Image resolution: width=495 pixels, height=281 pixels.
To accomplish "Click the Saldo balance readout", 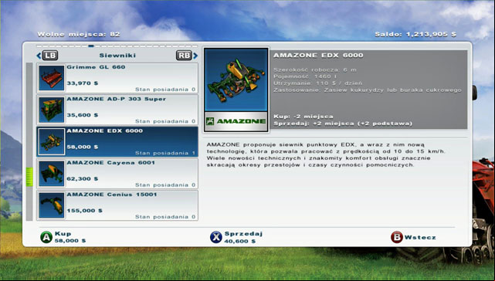I will pos(415,35).
